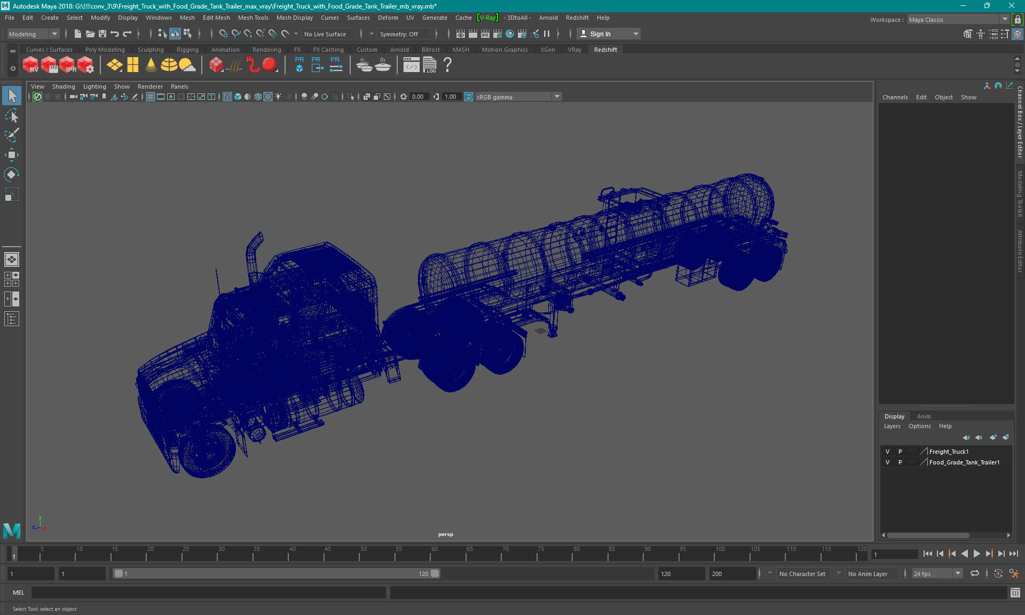Click the Save scene icon
Viewport: 1025px width, 615px height.
102,34
